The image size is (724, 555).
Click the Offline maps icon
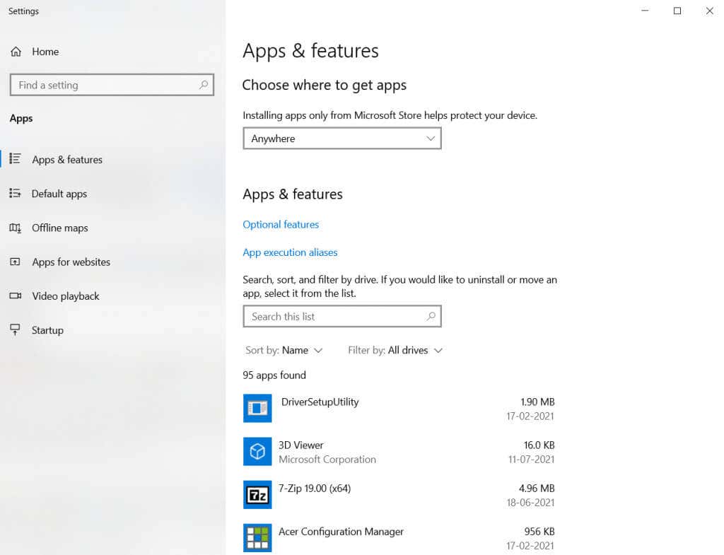coord(16,228)
